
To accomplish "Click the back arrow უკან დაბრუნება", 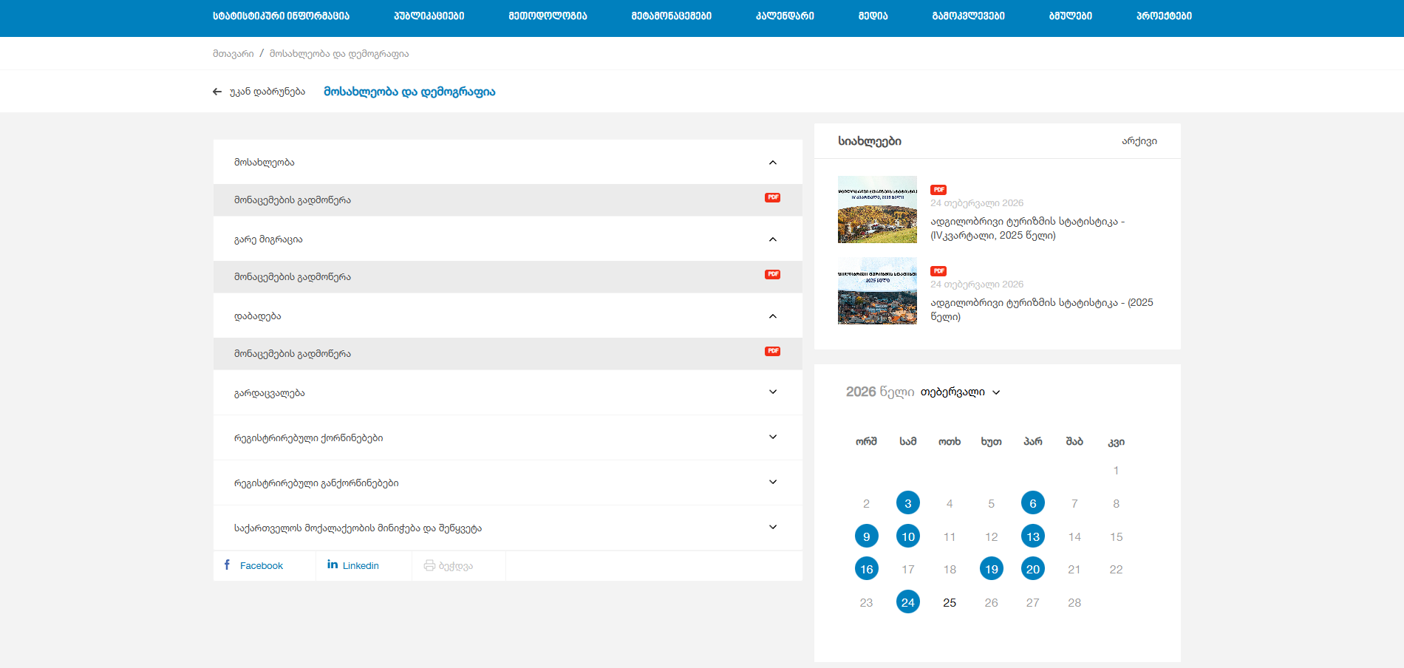I will pos(217,92).
